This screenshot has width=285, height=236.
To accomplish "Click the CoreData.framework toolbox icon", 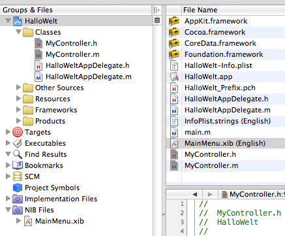I will point(174,43).
